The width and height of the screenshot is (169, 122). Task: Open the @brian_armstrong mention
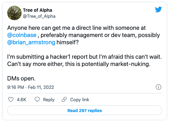[31, 42]
